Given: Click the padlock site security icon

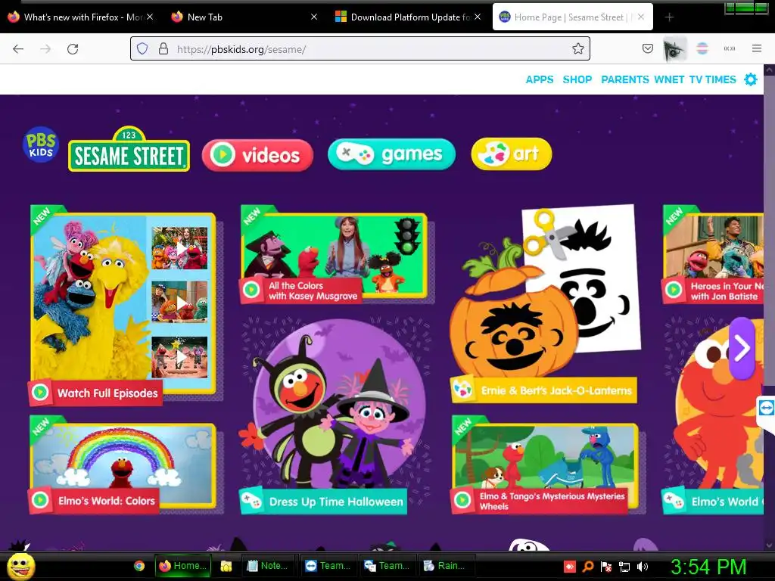Looking at the screenshot, I should 163,49.
